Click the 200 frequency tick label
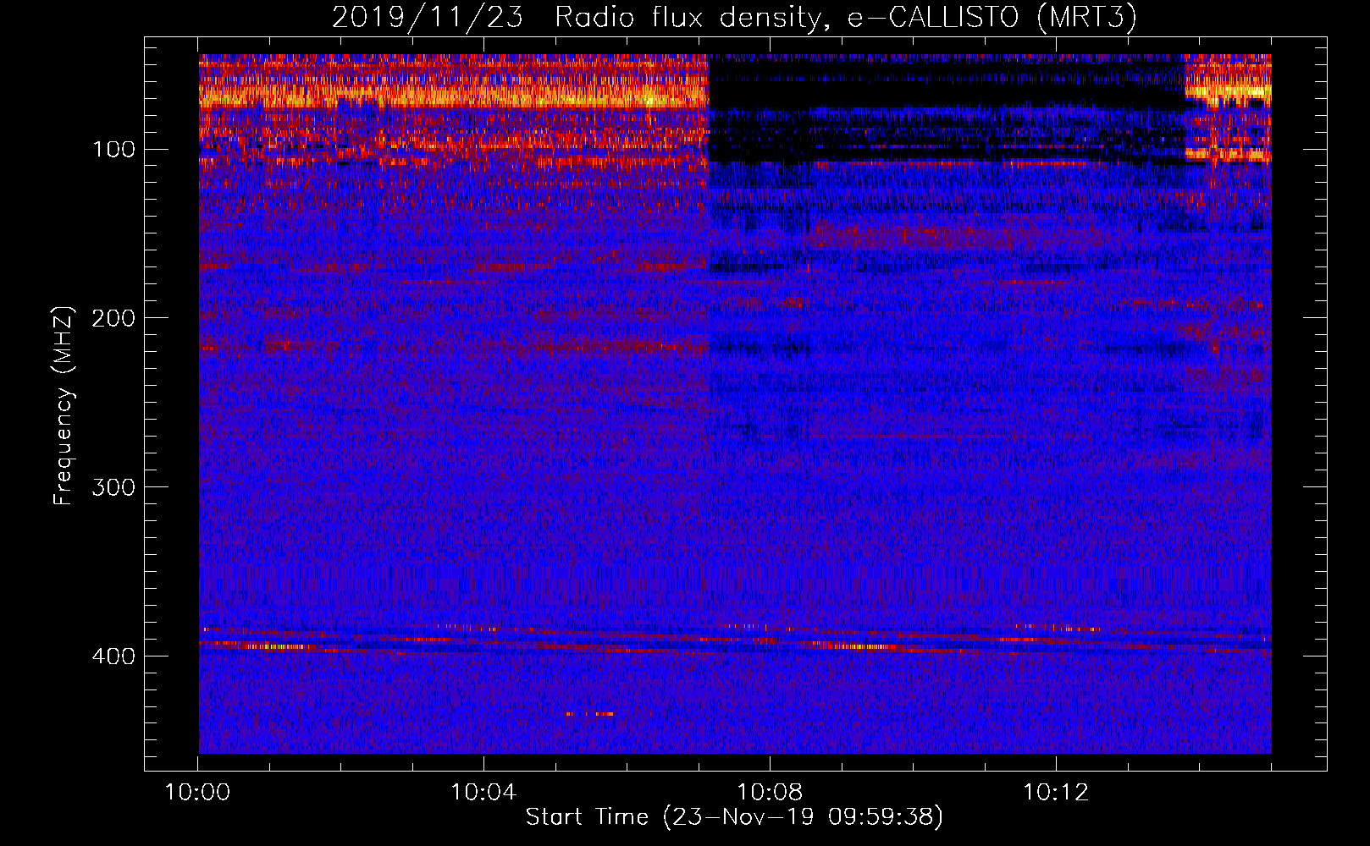Viewport: 1370px width, 846px height. point(113,318)
